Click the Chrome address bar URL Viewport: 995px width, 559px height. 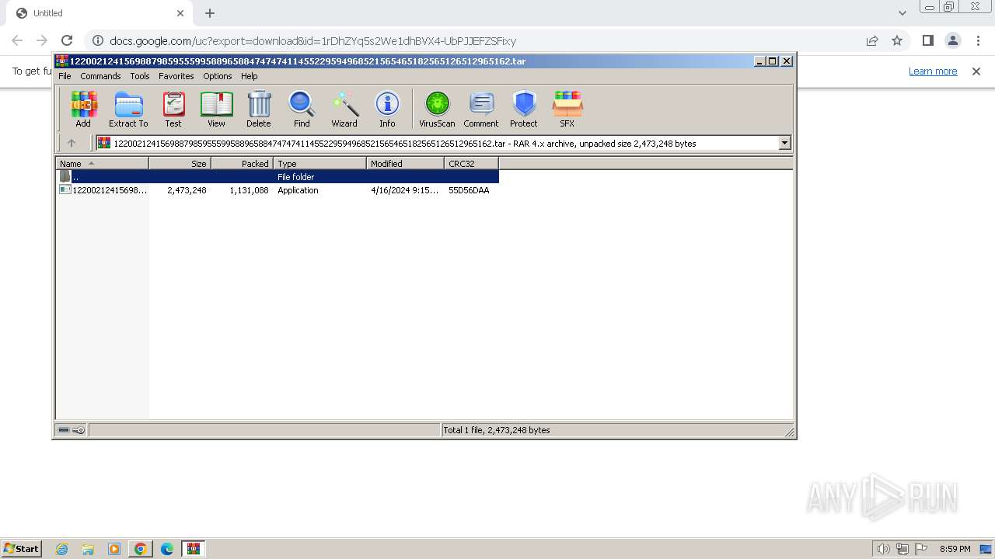(x=312, y=40)
